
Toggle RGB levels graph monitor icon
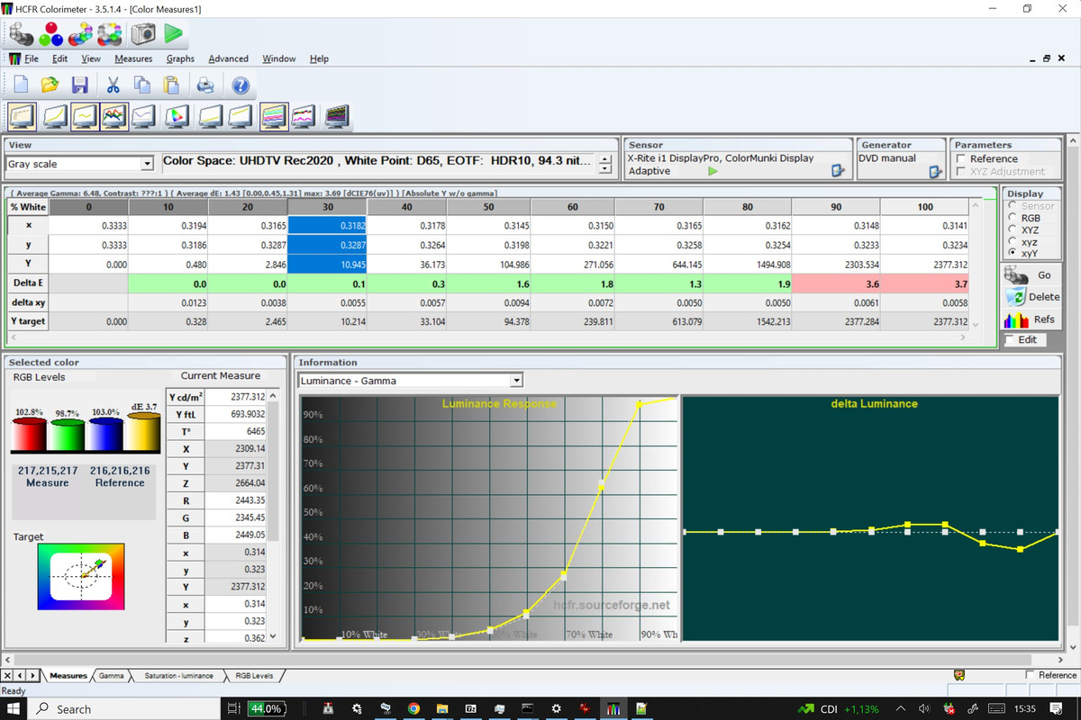pyautogui.click(x=114, y=116)
